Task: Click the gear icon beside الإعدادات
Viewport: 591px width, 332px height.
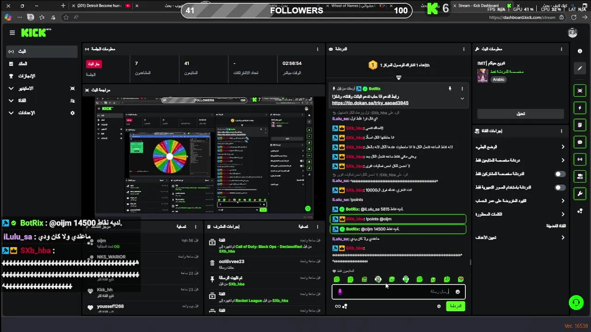Action: 72,113
